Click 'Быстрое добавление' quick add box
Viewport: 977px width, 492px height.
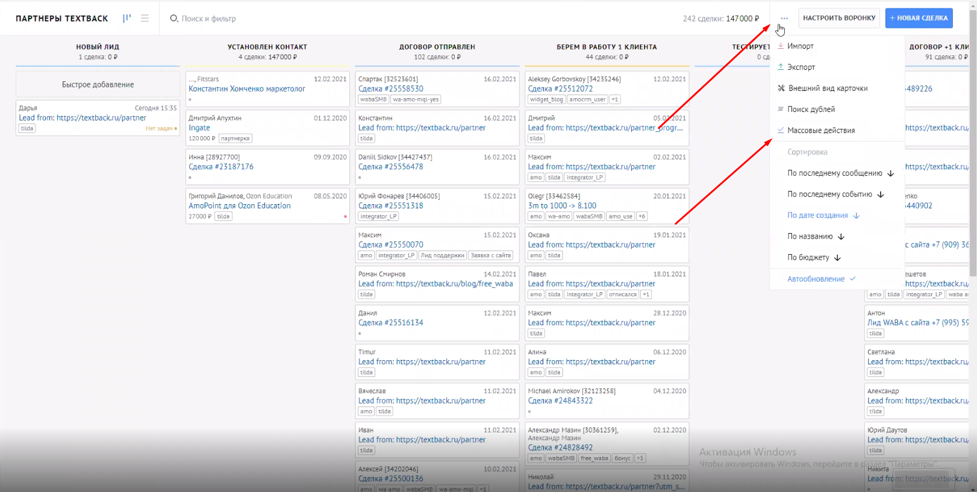(98, 84)
